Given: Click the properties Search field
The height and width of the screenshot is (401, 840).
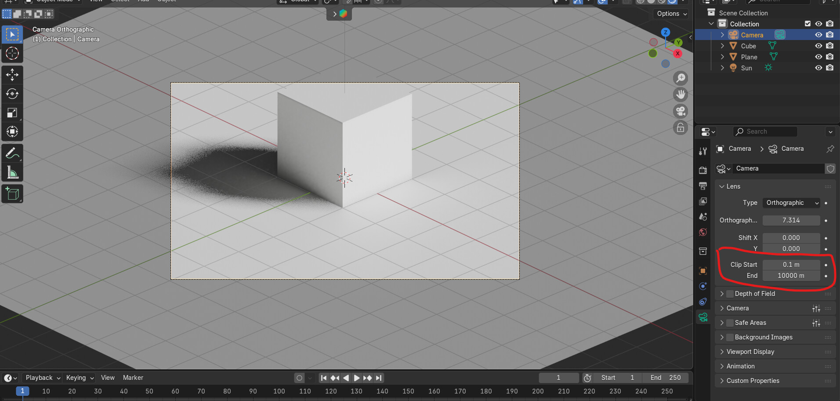Looking at the screenshot, I should [x=765, y=131].
